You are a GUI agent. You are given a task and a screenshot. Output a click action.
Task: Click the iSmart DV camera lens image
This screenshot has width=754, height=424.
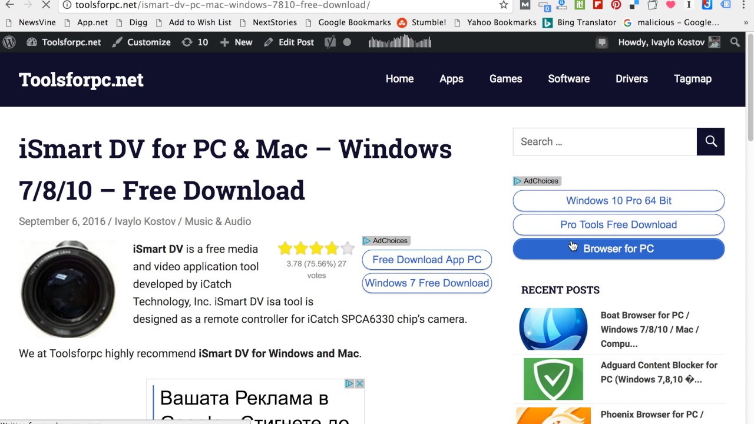tap(68, 289)
